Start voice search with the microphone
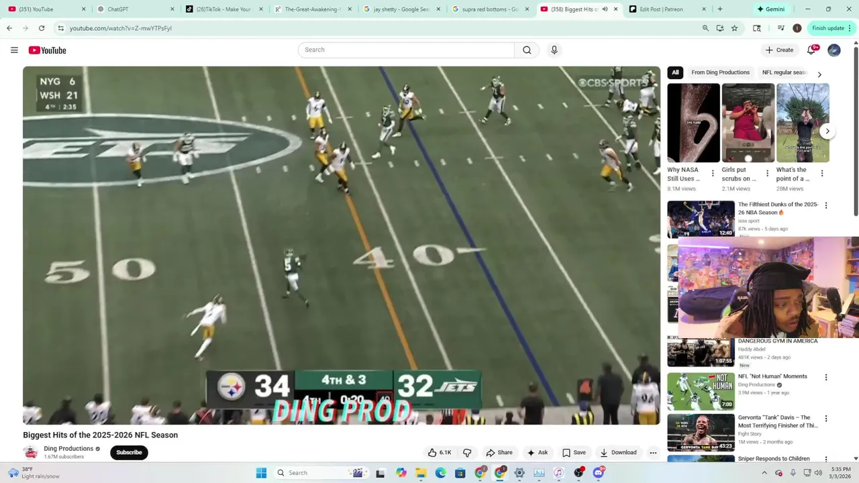 [554, 50]
